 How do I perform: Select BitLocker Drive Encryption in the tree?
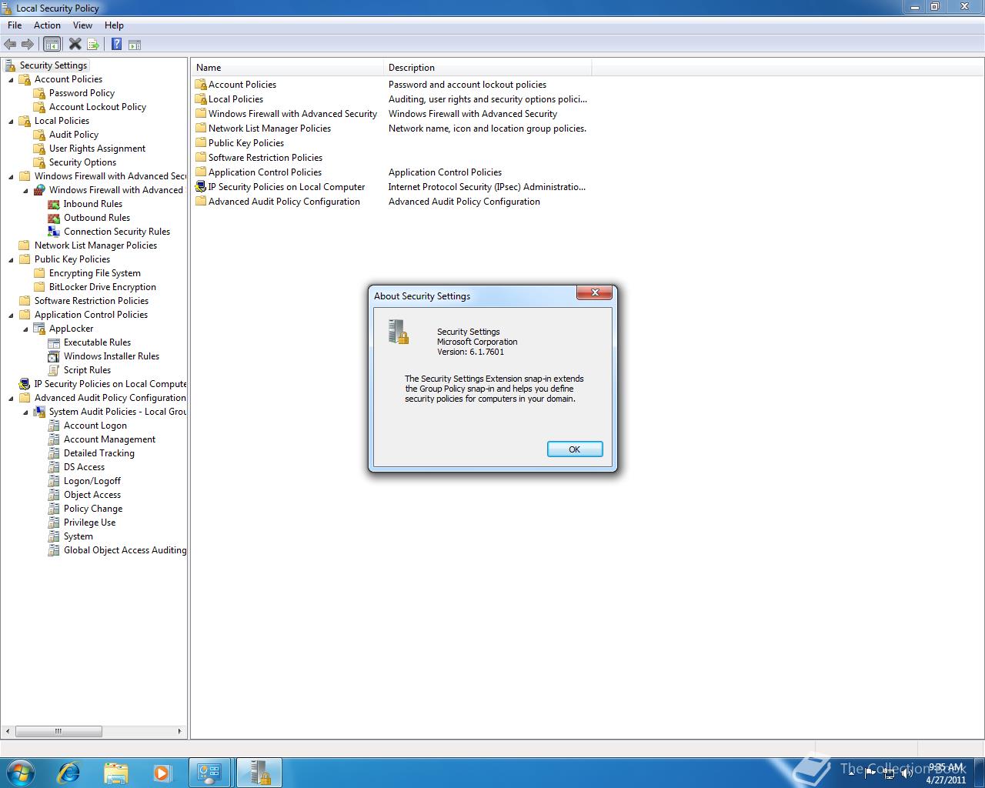tap(102, 287)
